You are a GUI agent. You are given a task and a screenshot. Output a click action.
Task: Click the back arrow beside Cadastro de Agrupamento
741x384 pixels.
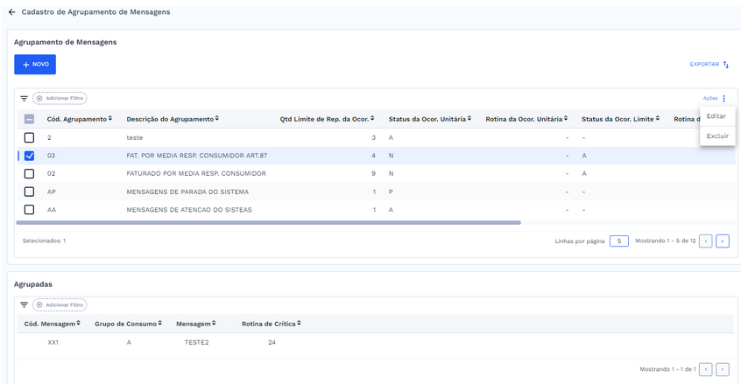pyautogui.click(x=11, y=12)
